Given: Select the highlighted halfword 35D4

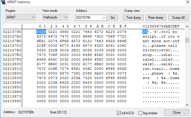Looking at the screenshot, I should 41,32.
